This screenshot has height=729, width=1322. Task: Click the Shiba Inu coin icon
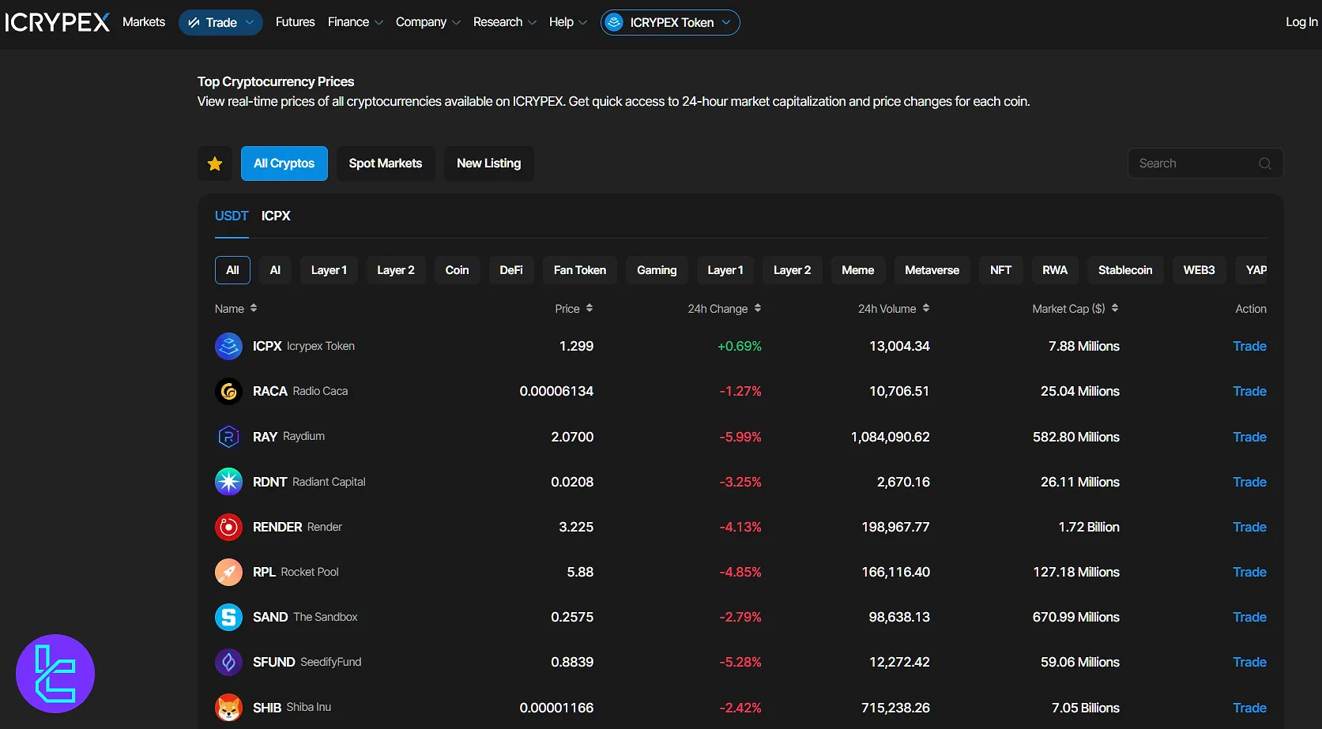point(228,708)
